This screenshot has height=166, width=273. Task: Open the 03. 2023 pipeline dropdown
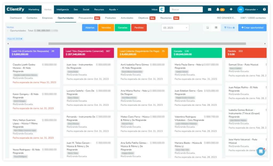[x=175, y=28]
